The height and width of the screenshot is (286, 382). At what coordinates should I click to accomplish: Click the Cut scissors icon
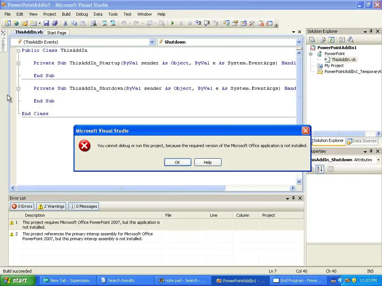65,23
